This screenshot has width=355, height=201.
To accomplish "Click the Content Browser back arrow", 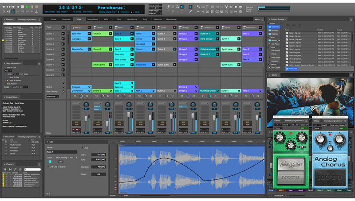I will 288,26.
